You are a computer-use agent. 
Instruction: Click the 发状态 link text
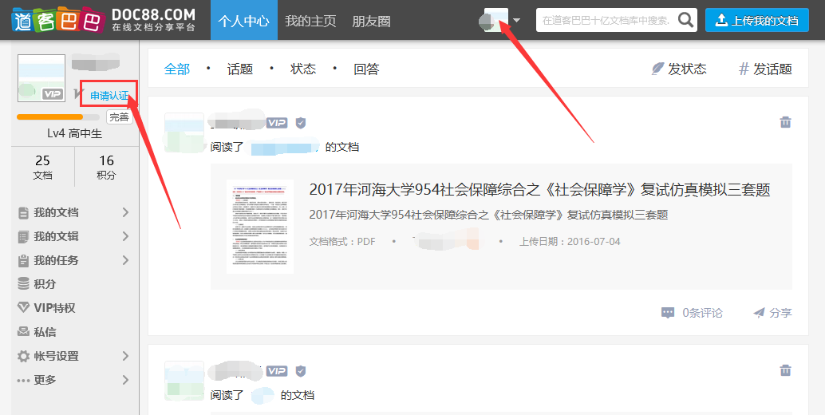coord(687,69)
